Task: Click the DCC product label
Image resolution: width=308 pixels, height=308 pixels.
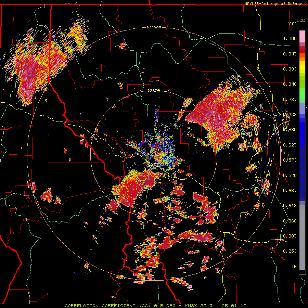Action: [x=301, y=21]
